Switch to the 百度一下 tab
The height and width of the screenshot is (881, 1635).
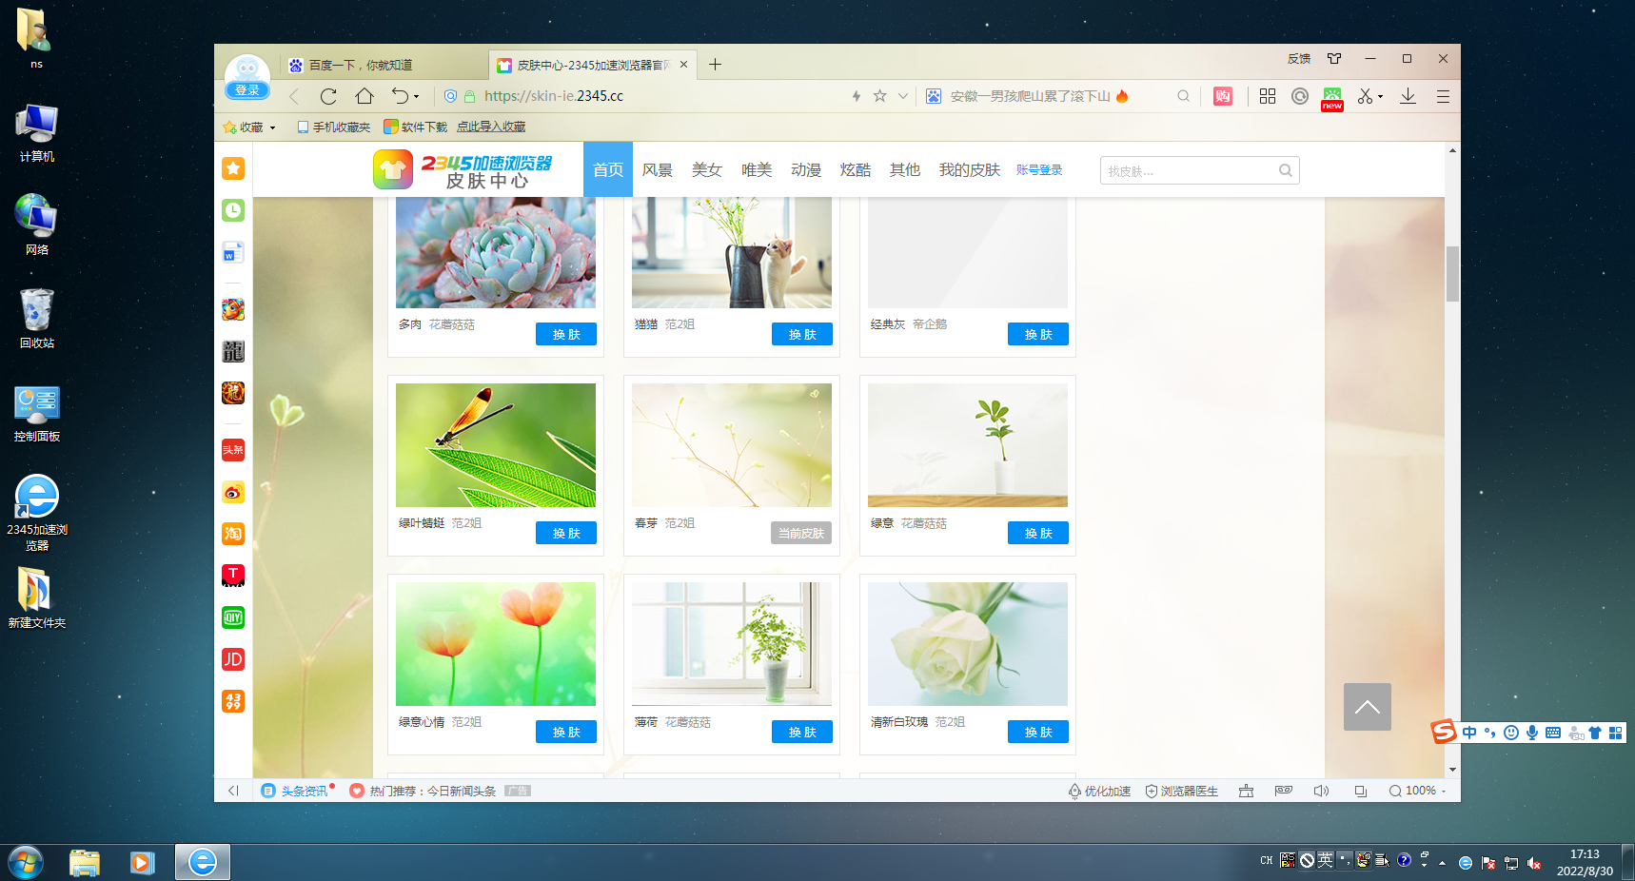click(x=385, y=65)
